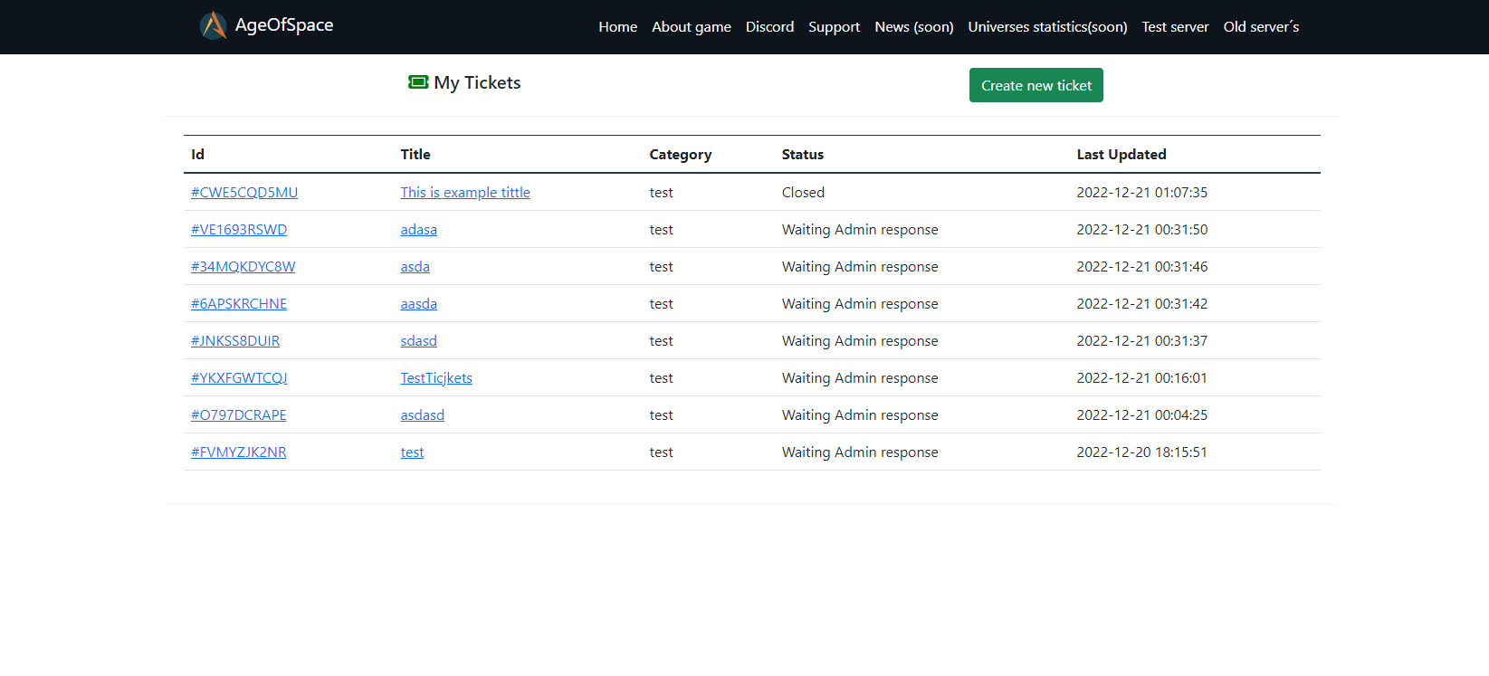Select ticket ID #34MQKDYC8W
Viewport: 1489px width, 676px height.
click(x=243, y=267)
